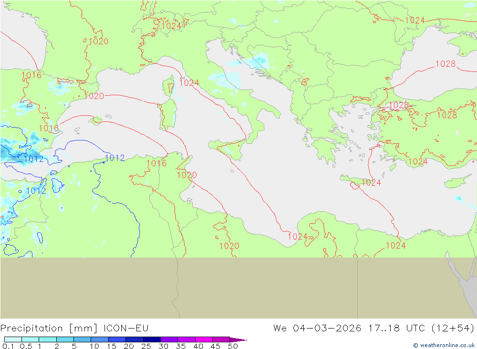This screenshot has height=349, width=477.
Task: Pick the magenta legend swatch between 40 and 45
Action: [204, 339]
